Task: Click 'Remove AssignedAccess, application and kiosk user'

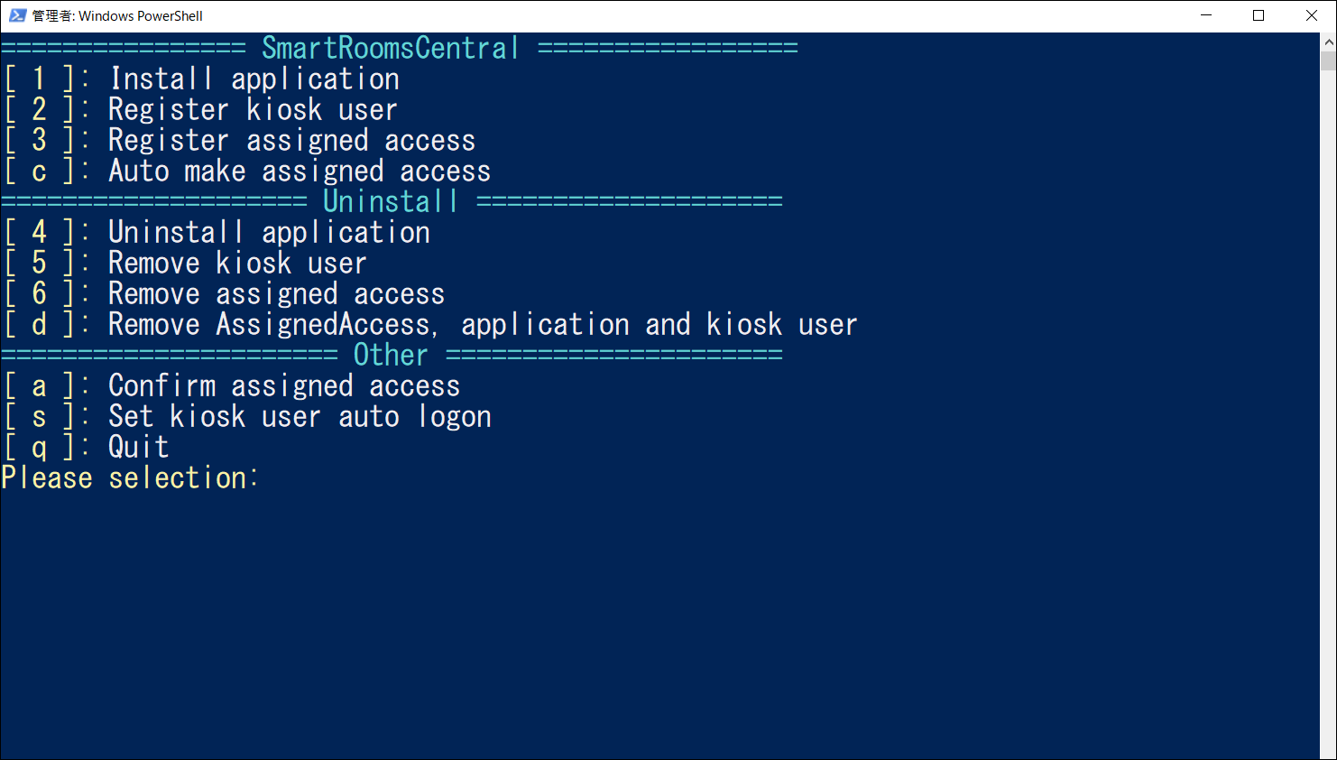Action: [482, 325]
